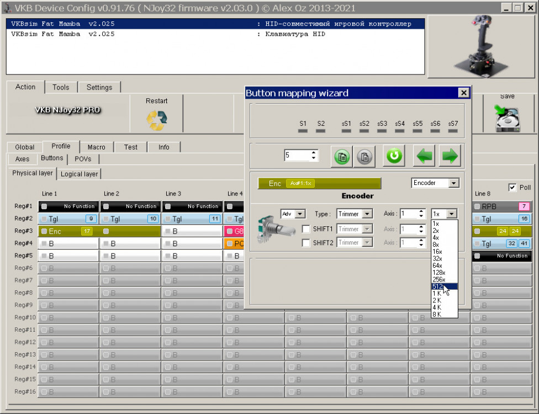Image resolution: width=539 pixels, height=414 pixels.
Task: Toggle the Poll checkbox
Action: [512, 188]
